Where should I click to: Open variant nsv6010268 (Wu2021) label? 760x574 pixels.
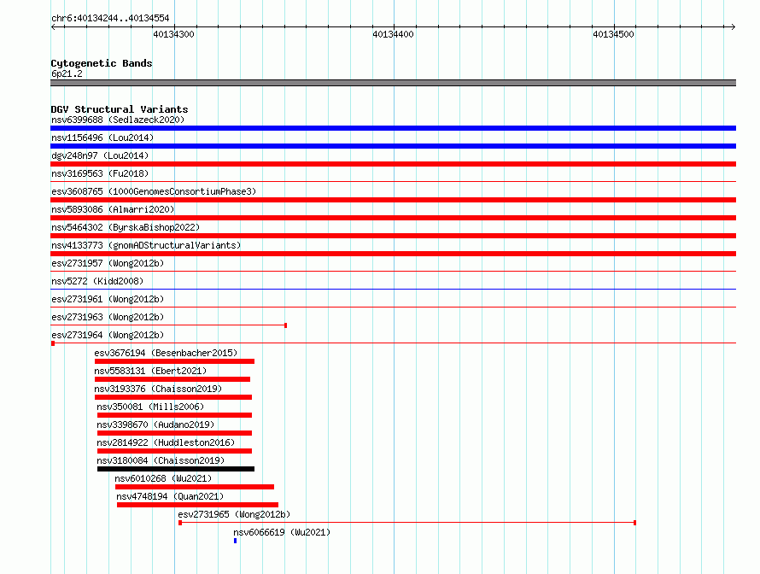(163, 478)
